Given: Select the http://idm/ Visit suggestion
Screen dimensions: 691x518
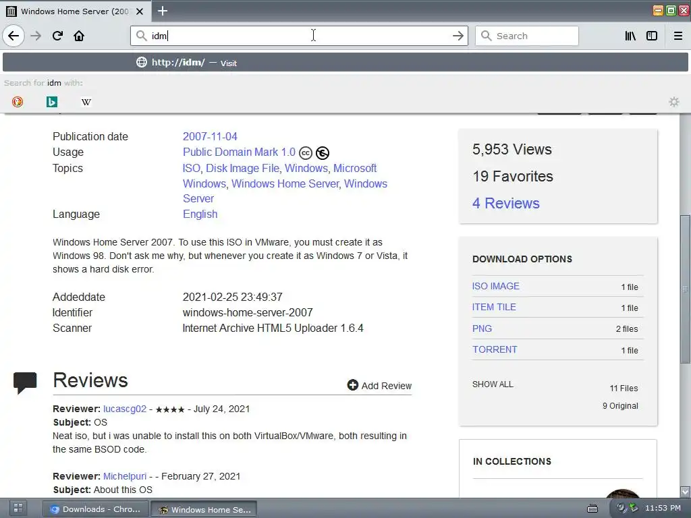Looking at the screenshot, I should coord(345,63).
